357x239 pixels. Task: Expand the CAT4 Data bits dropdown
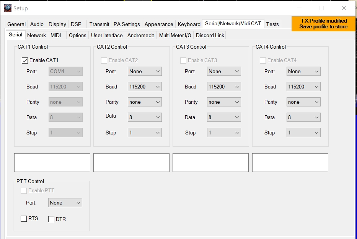pyautogui.click(x=303, y=117)
